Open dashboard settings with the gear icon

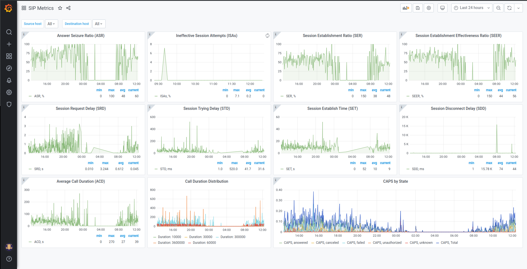(x=429, y=8)
